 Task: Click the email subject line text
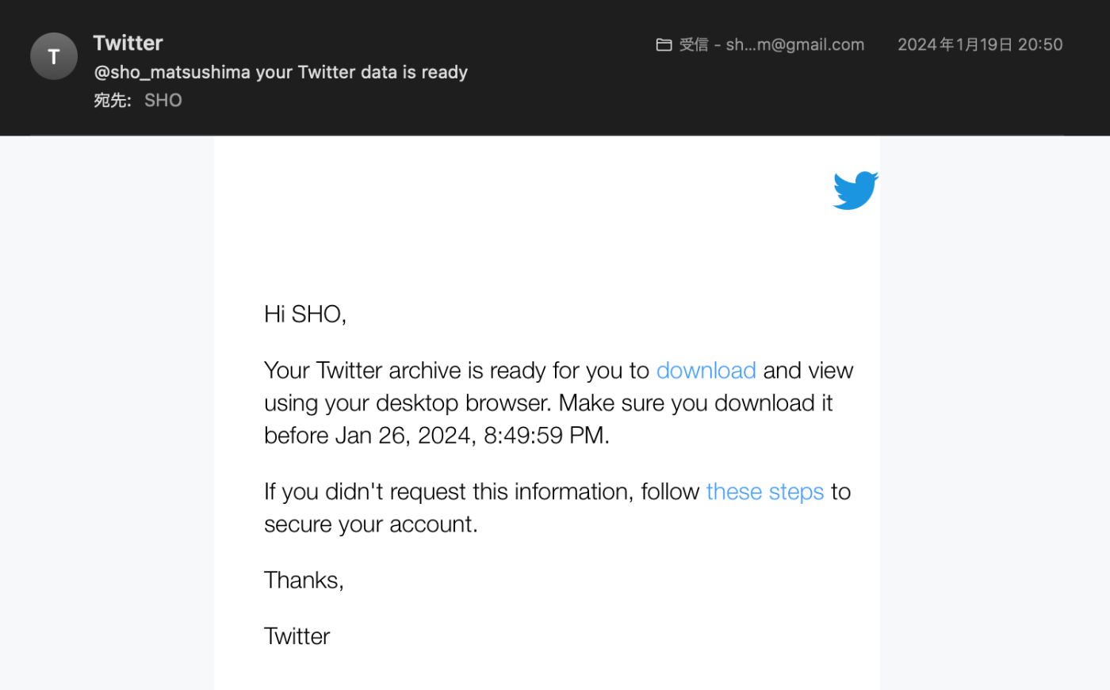pos(281,72)
